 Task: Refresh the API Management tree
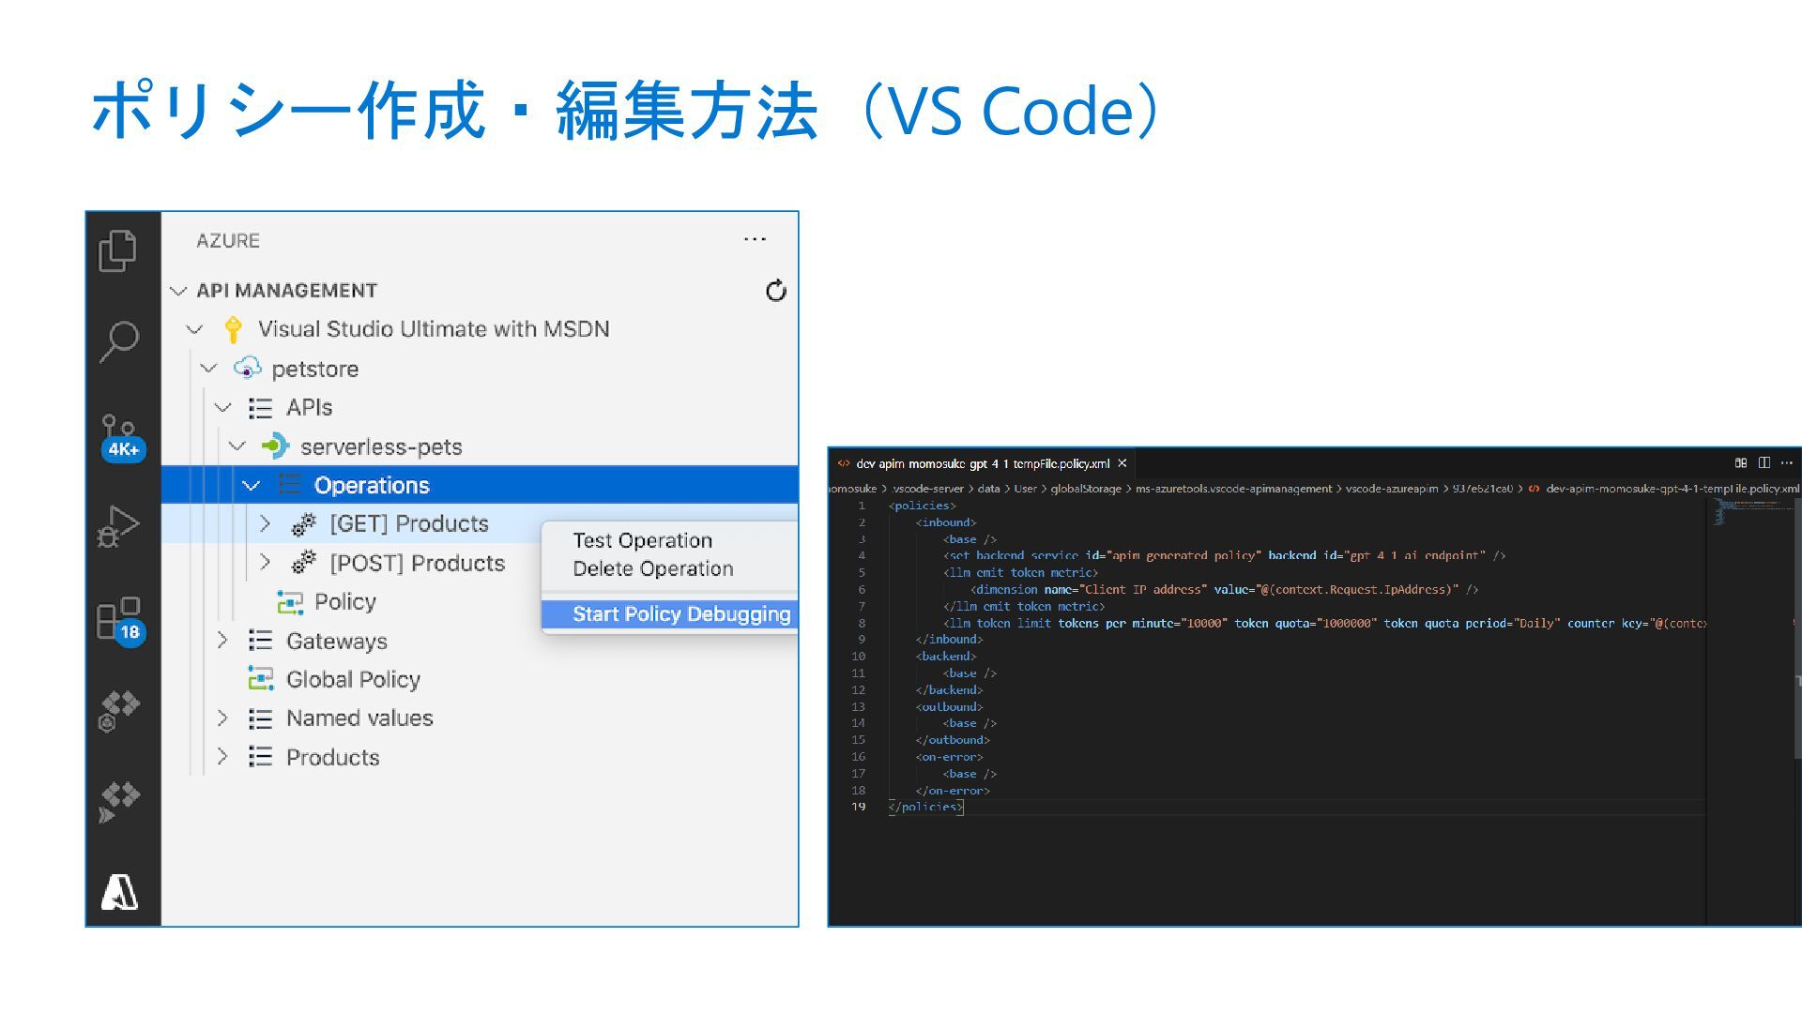point(775,291)
